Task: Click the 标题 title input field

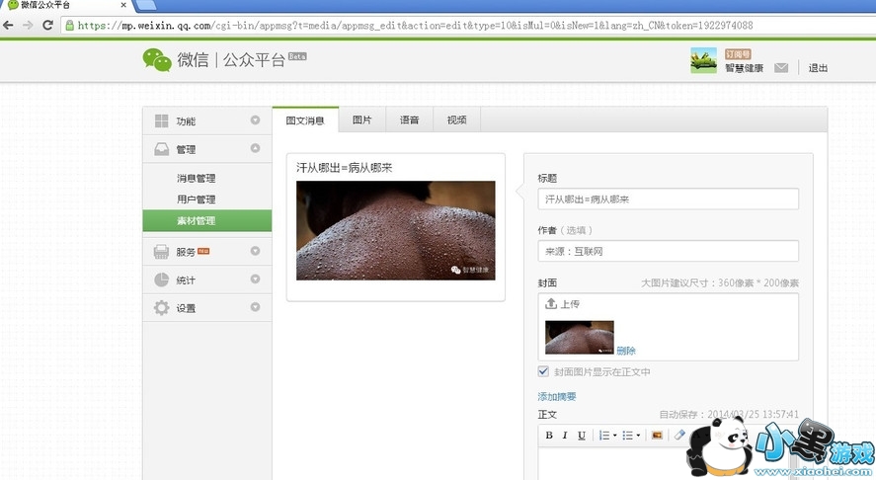Action: click(x=669, y=199)
